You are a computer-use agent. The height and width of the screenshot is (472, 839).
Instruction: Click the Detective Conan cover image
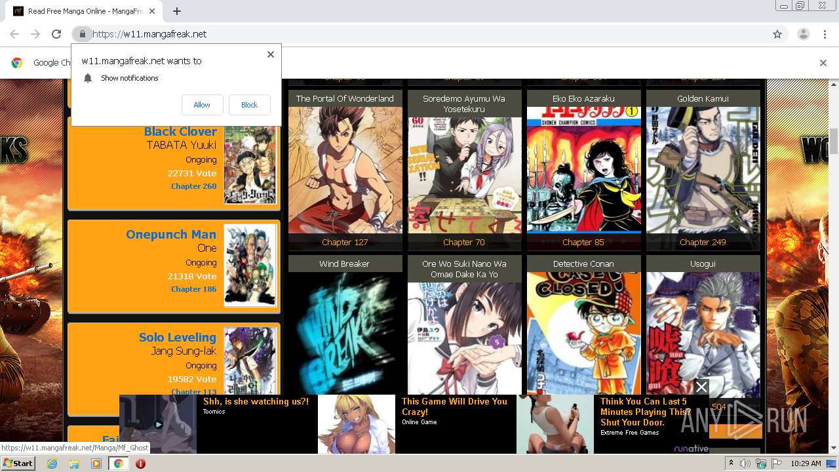pos(584,333)
